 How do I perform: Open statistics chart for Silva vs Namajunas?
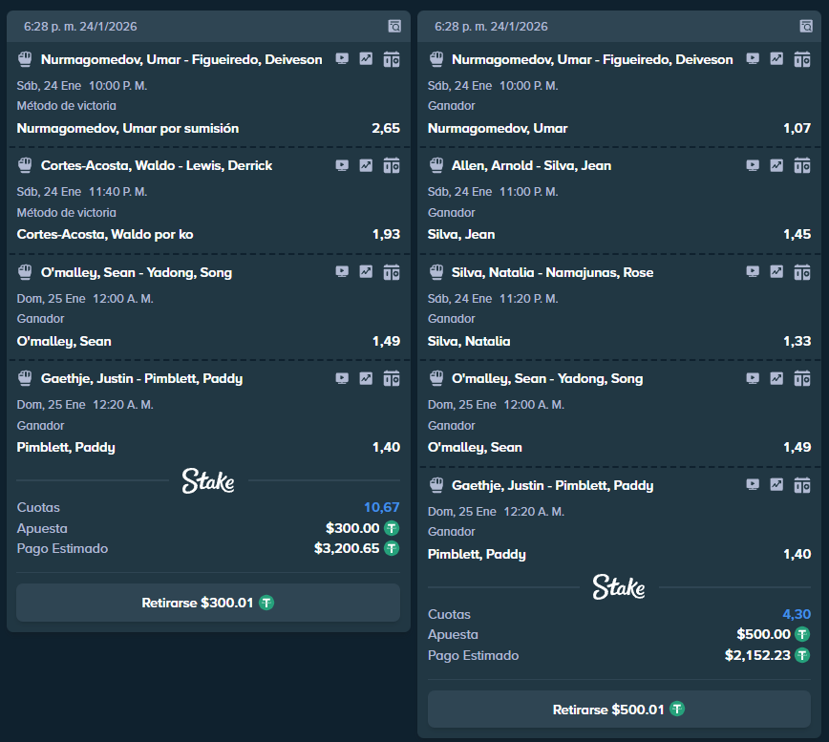click(776, 271)
